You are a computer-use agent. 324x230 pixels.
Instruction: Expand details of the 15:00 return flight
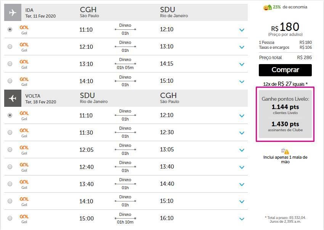[242, 219]
